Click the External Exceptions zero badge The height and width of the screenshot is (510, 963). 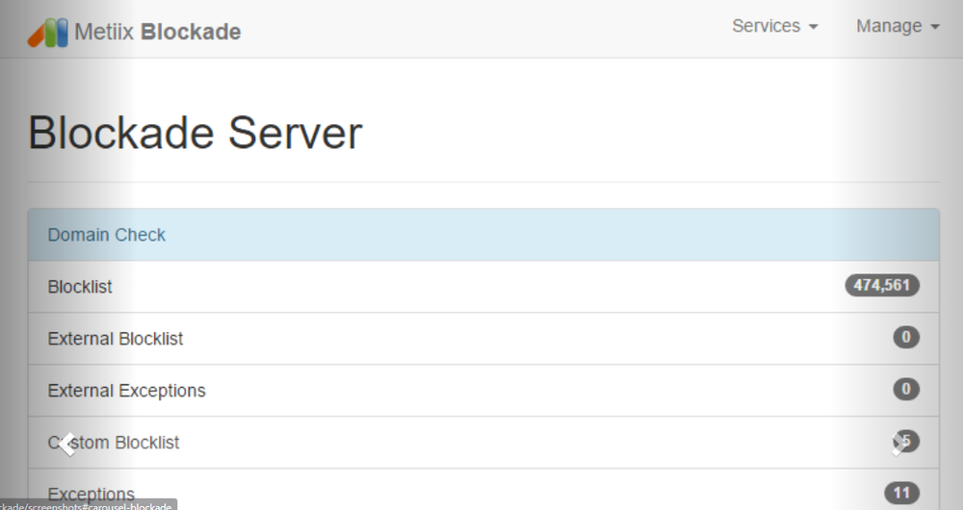pyautogui.click(x=906, y=389)
